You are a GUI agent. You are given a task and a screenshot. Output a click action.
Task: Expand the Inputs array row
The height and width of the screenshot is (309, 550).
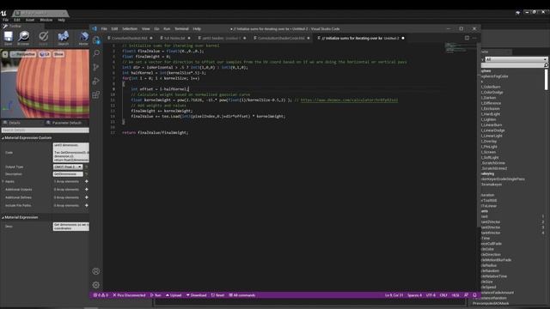click(3, 181)
